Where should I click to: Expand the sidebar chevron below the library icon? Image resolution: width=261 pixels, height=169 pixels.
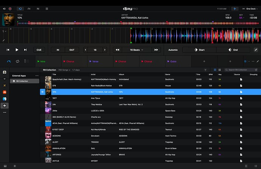[x=5, y=79]
